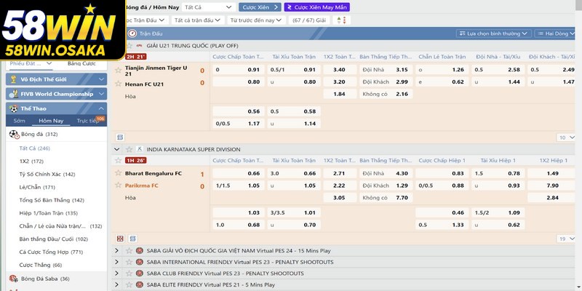This screenshot has height=291, width=582.
Task: Switch to the Sớm tab
Action: coord(20,121)
